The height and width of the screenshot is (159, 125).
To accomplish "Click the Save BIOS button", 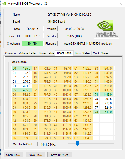I will (35, 155).
